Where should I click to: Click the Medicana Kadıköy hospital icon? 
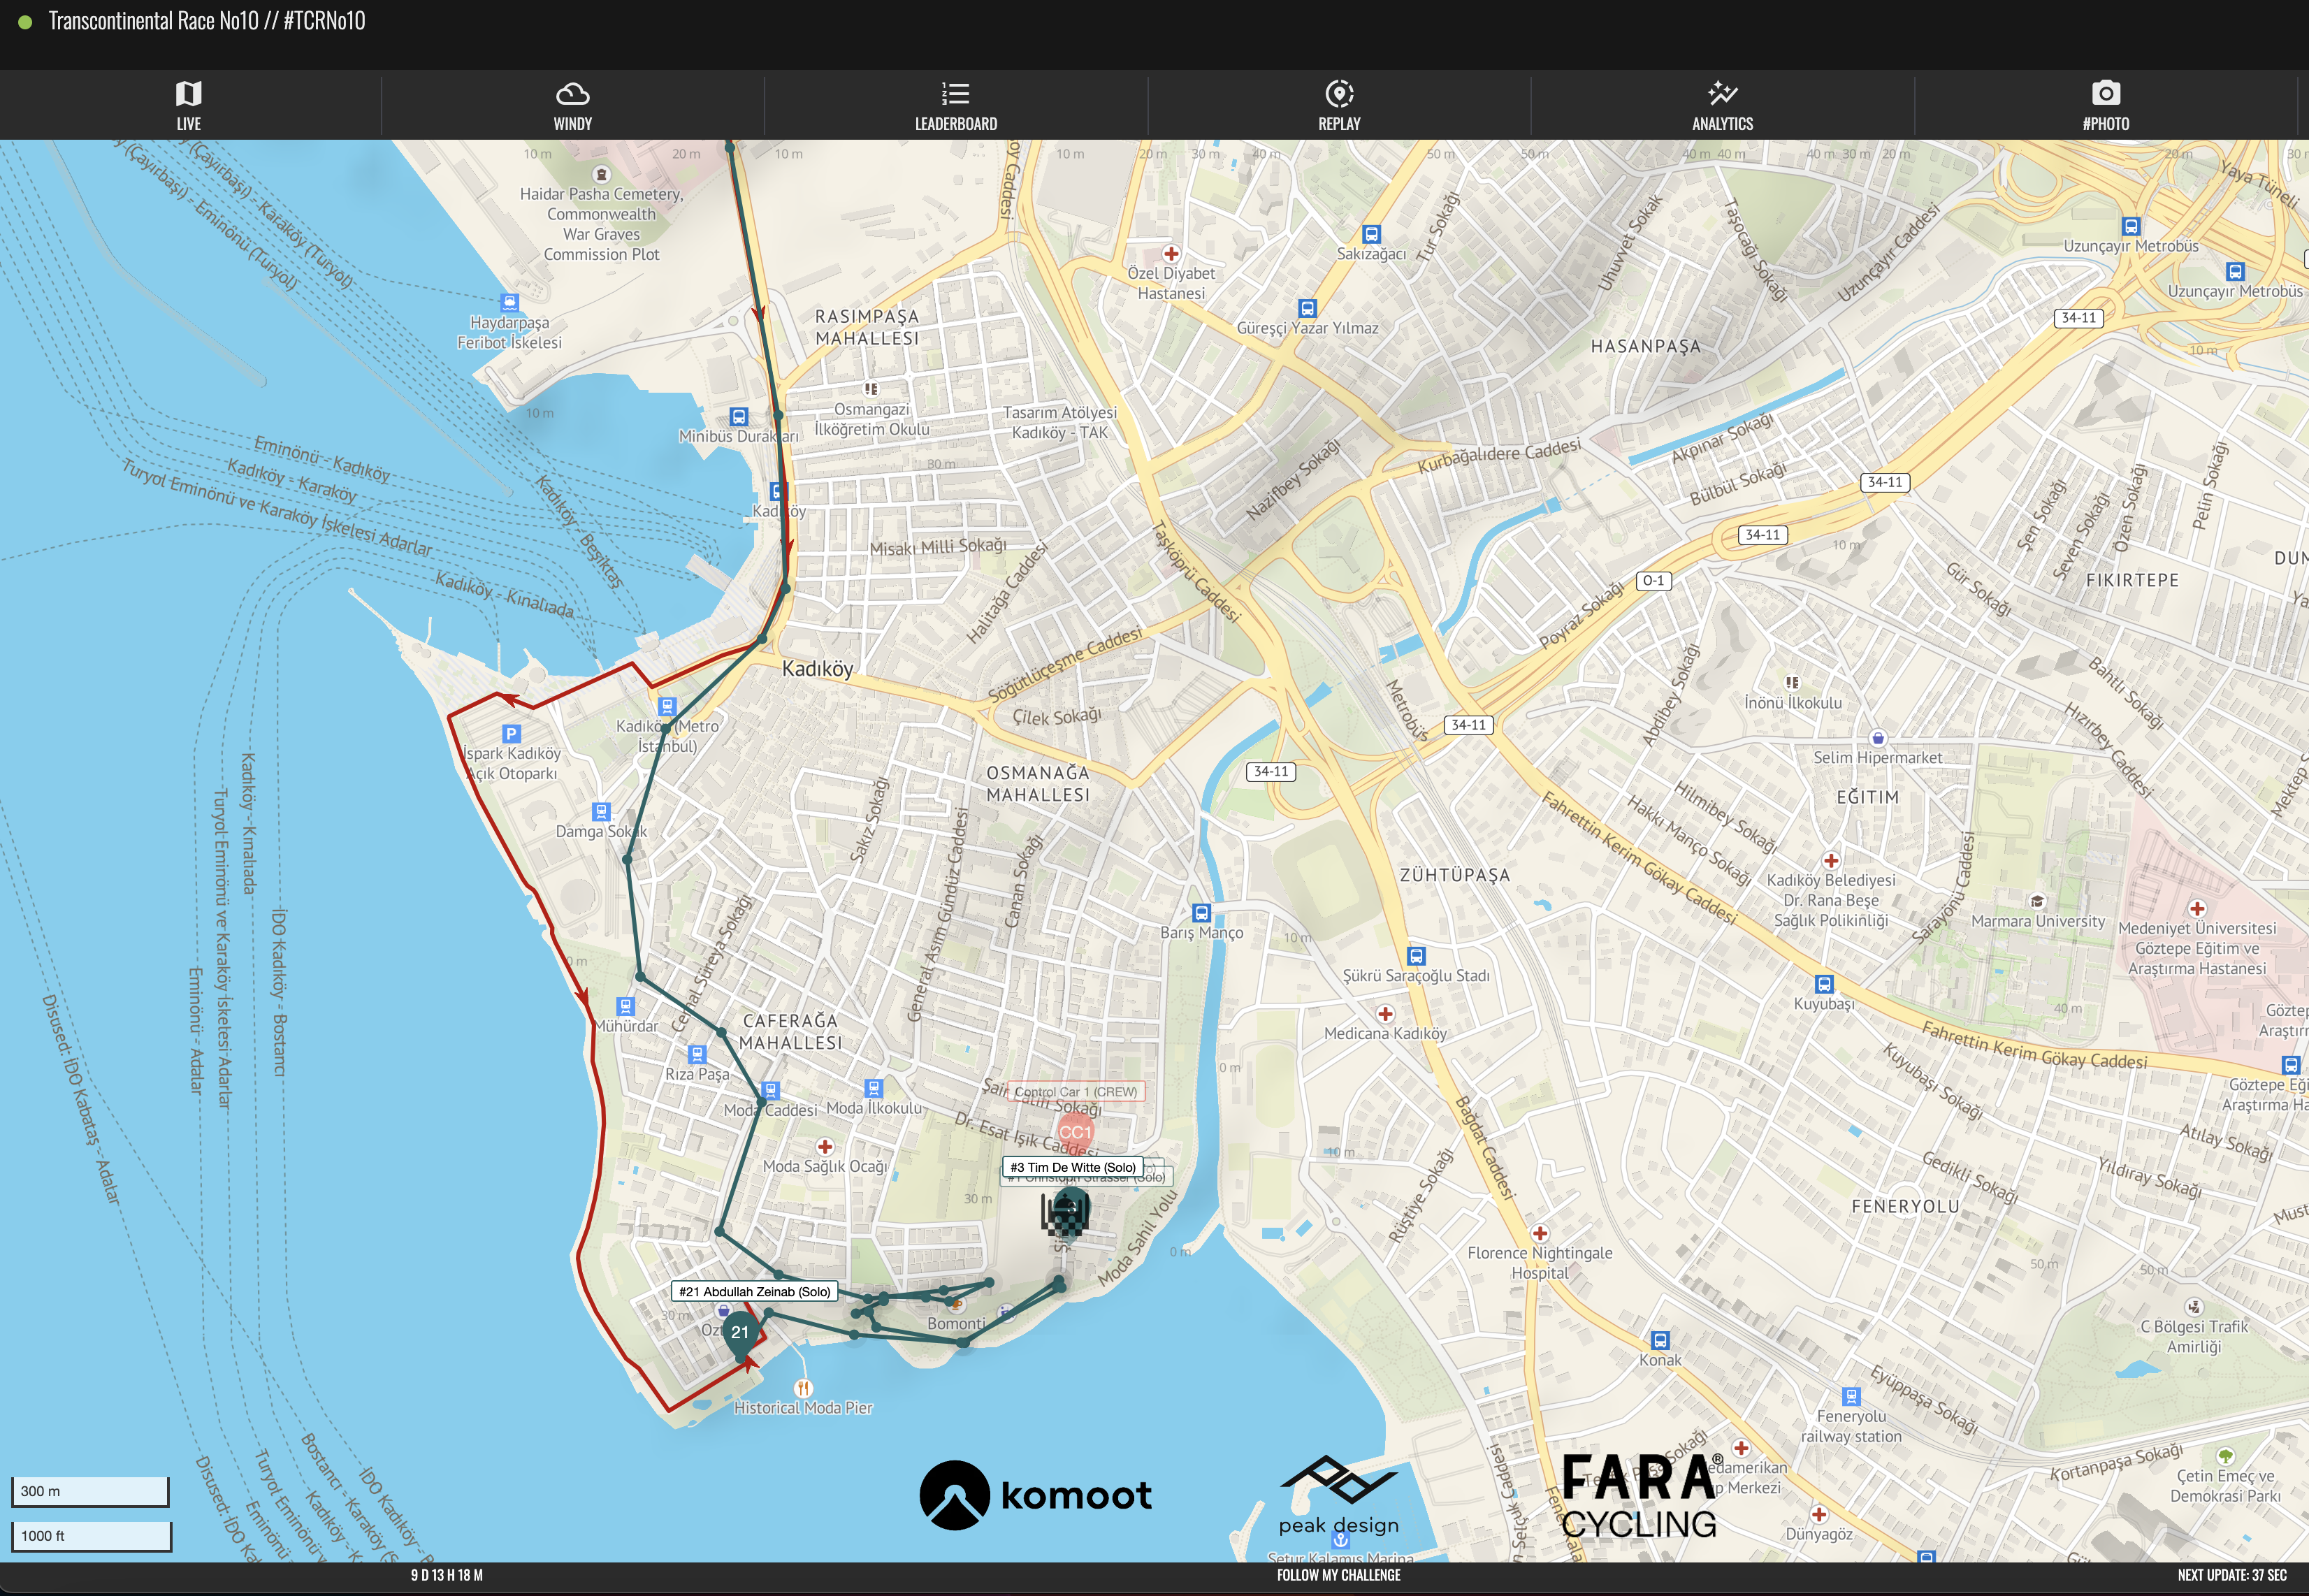(x=1386, y=1014)
